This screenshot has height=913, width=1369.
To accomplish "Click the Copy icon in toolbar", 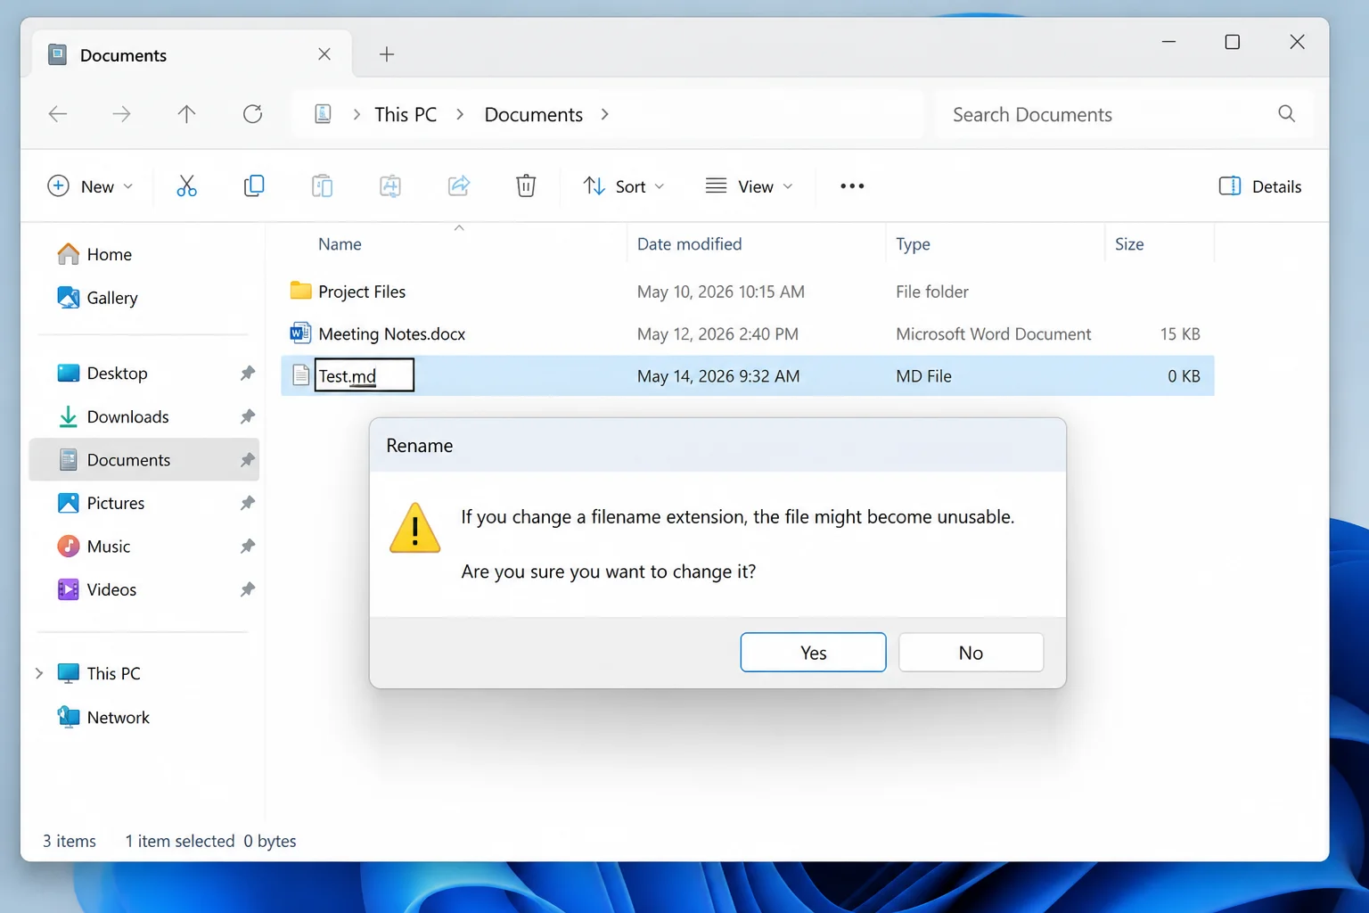I will pos(254,186).
